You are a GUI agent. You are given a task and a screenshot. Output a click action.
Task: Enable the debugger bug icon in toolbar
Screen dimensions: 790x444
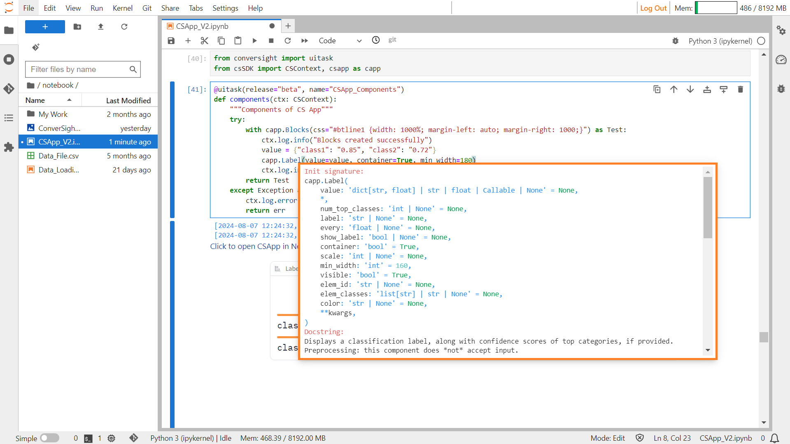pyautogui.click(x=676, y=41)
